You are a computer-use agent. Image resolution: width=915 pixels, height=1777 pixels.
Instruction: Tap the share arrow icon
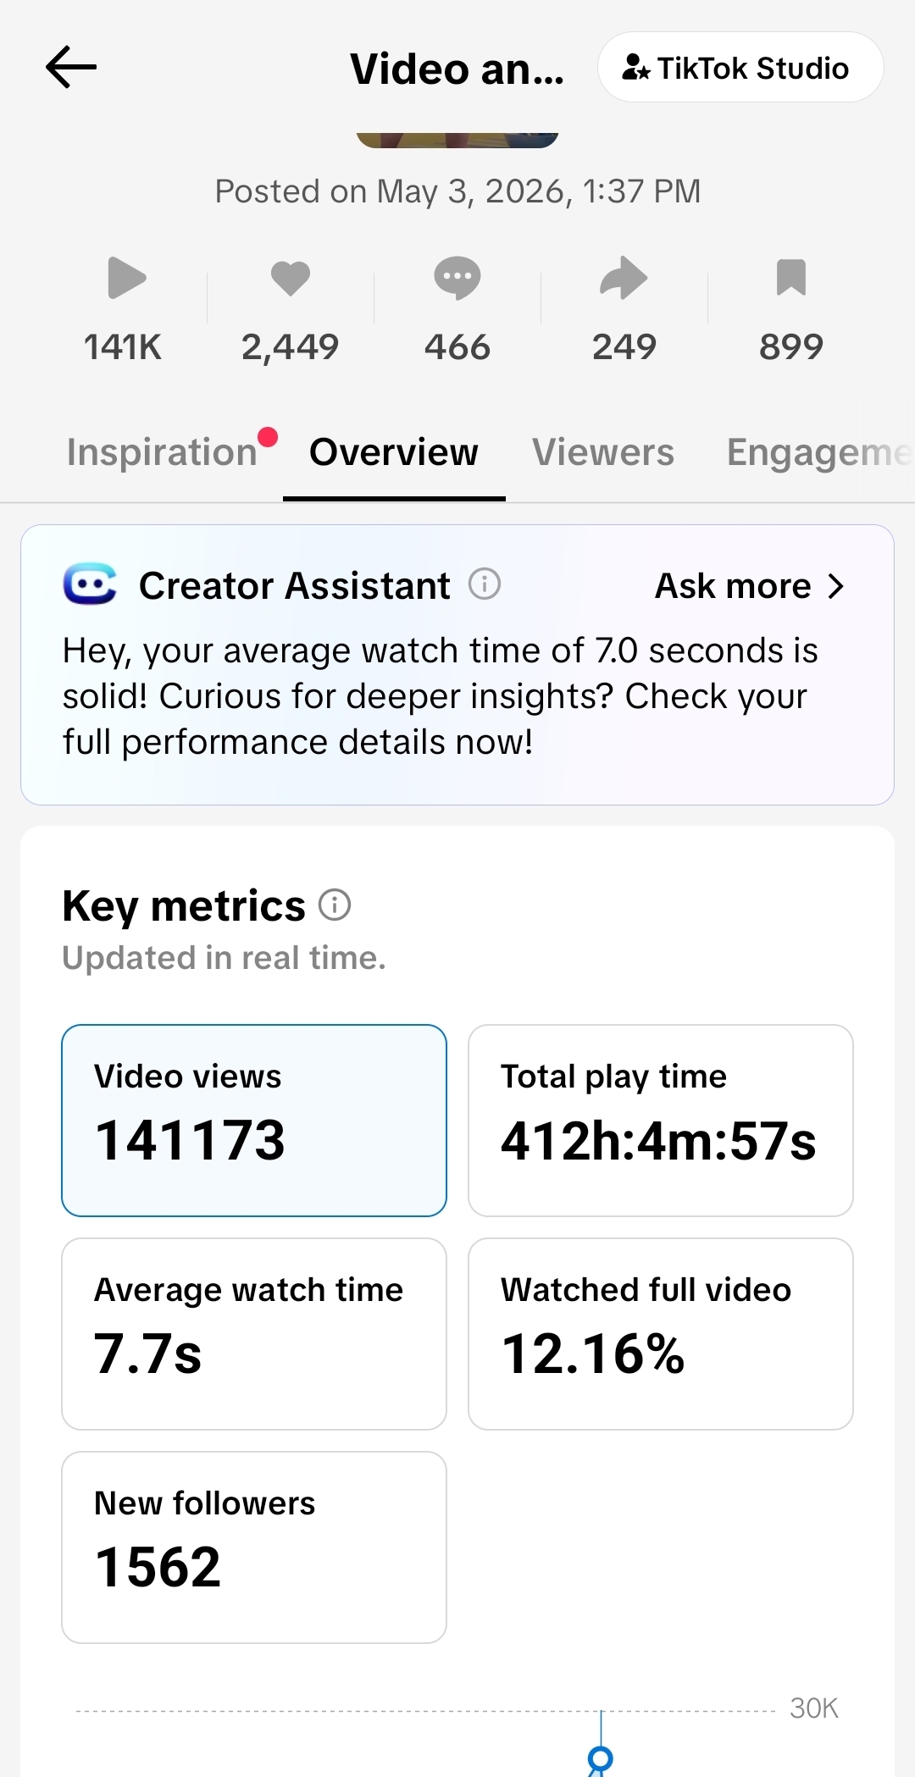(x=624, y=278)
